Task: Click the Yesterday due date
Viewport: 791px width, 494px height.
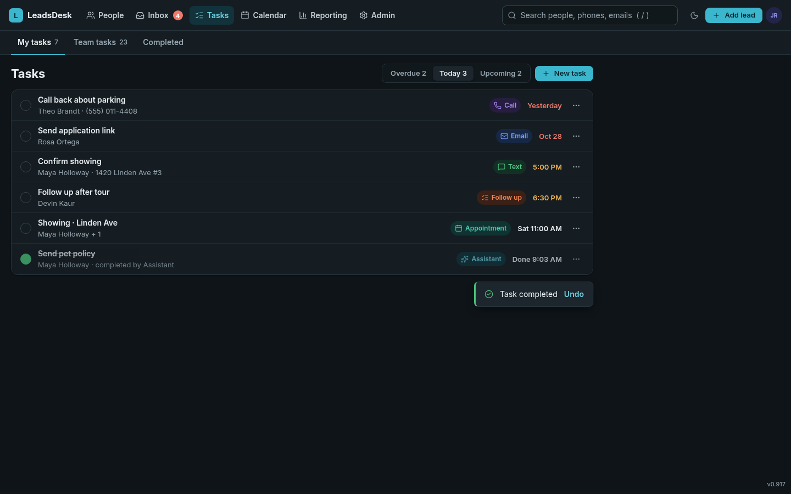Action: 544,105
